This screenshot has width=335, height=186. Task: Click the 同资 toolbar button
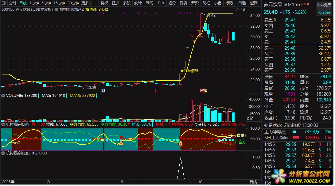(183, 3)
